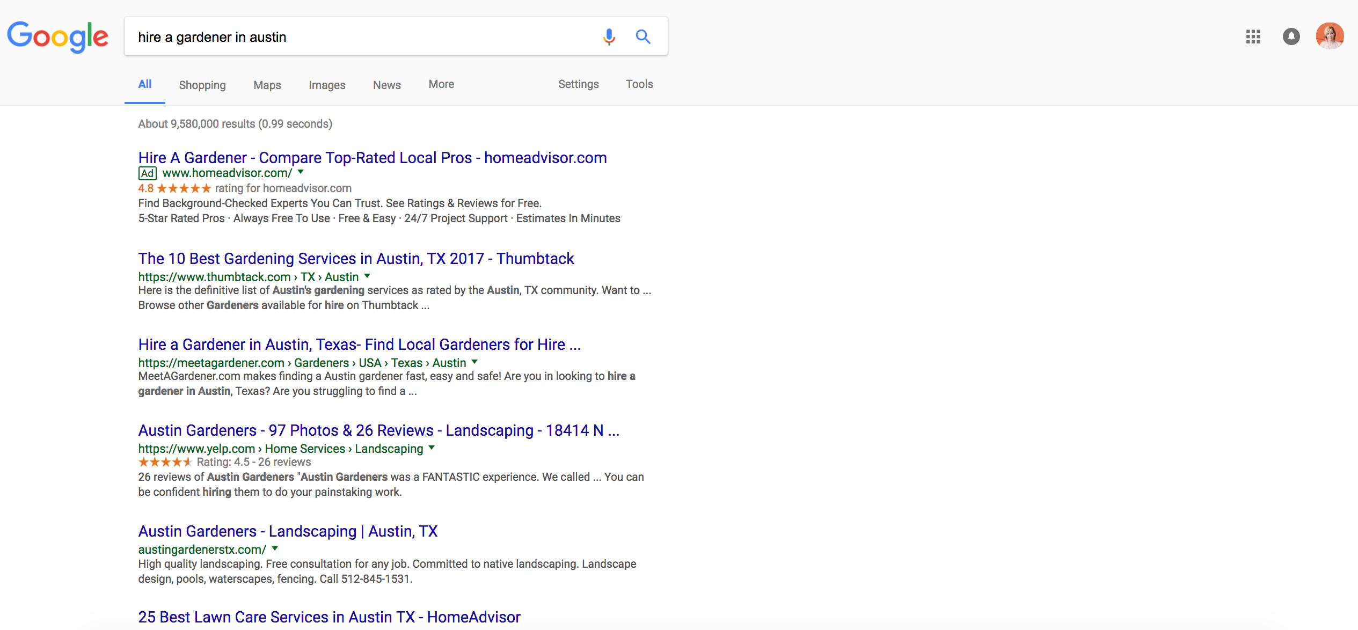The width and height of the screenshot is (1358, 630).
Task: Click the blue search magnifier icon
Action: tap(643, 36)
